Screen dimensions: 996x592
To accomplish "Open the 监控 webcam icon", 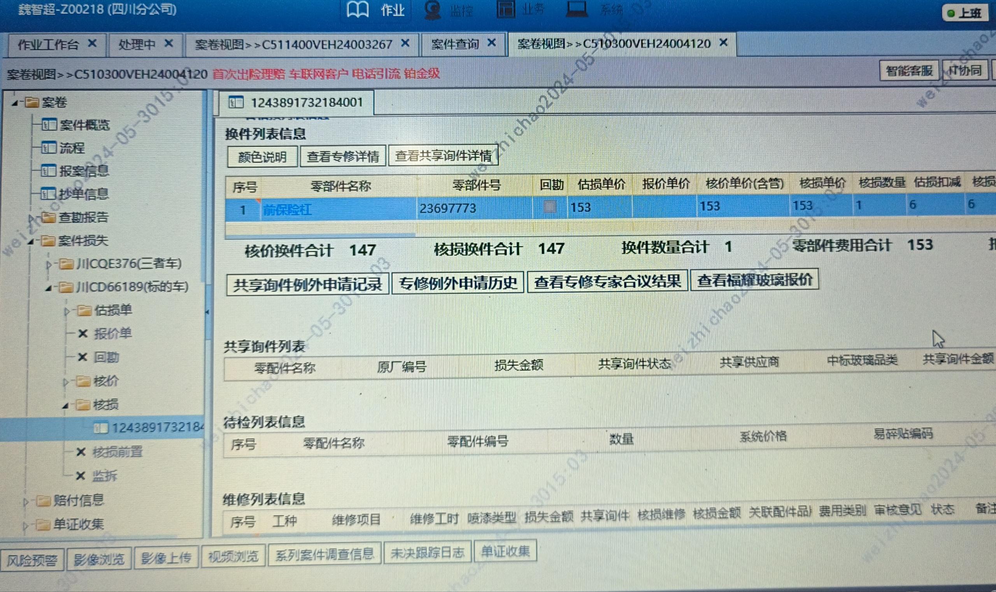I will 432,10.
